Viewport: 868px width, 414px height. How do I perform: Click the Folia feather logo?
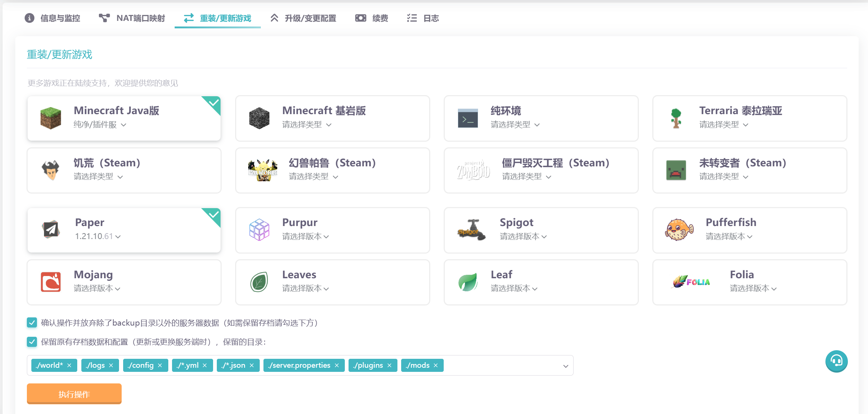click(x=691, y=282)
